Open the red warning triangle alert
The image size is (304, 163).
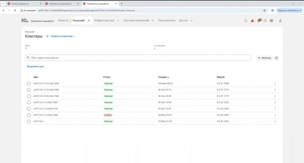tap(252, 20)
